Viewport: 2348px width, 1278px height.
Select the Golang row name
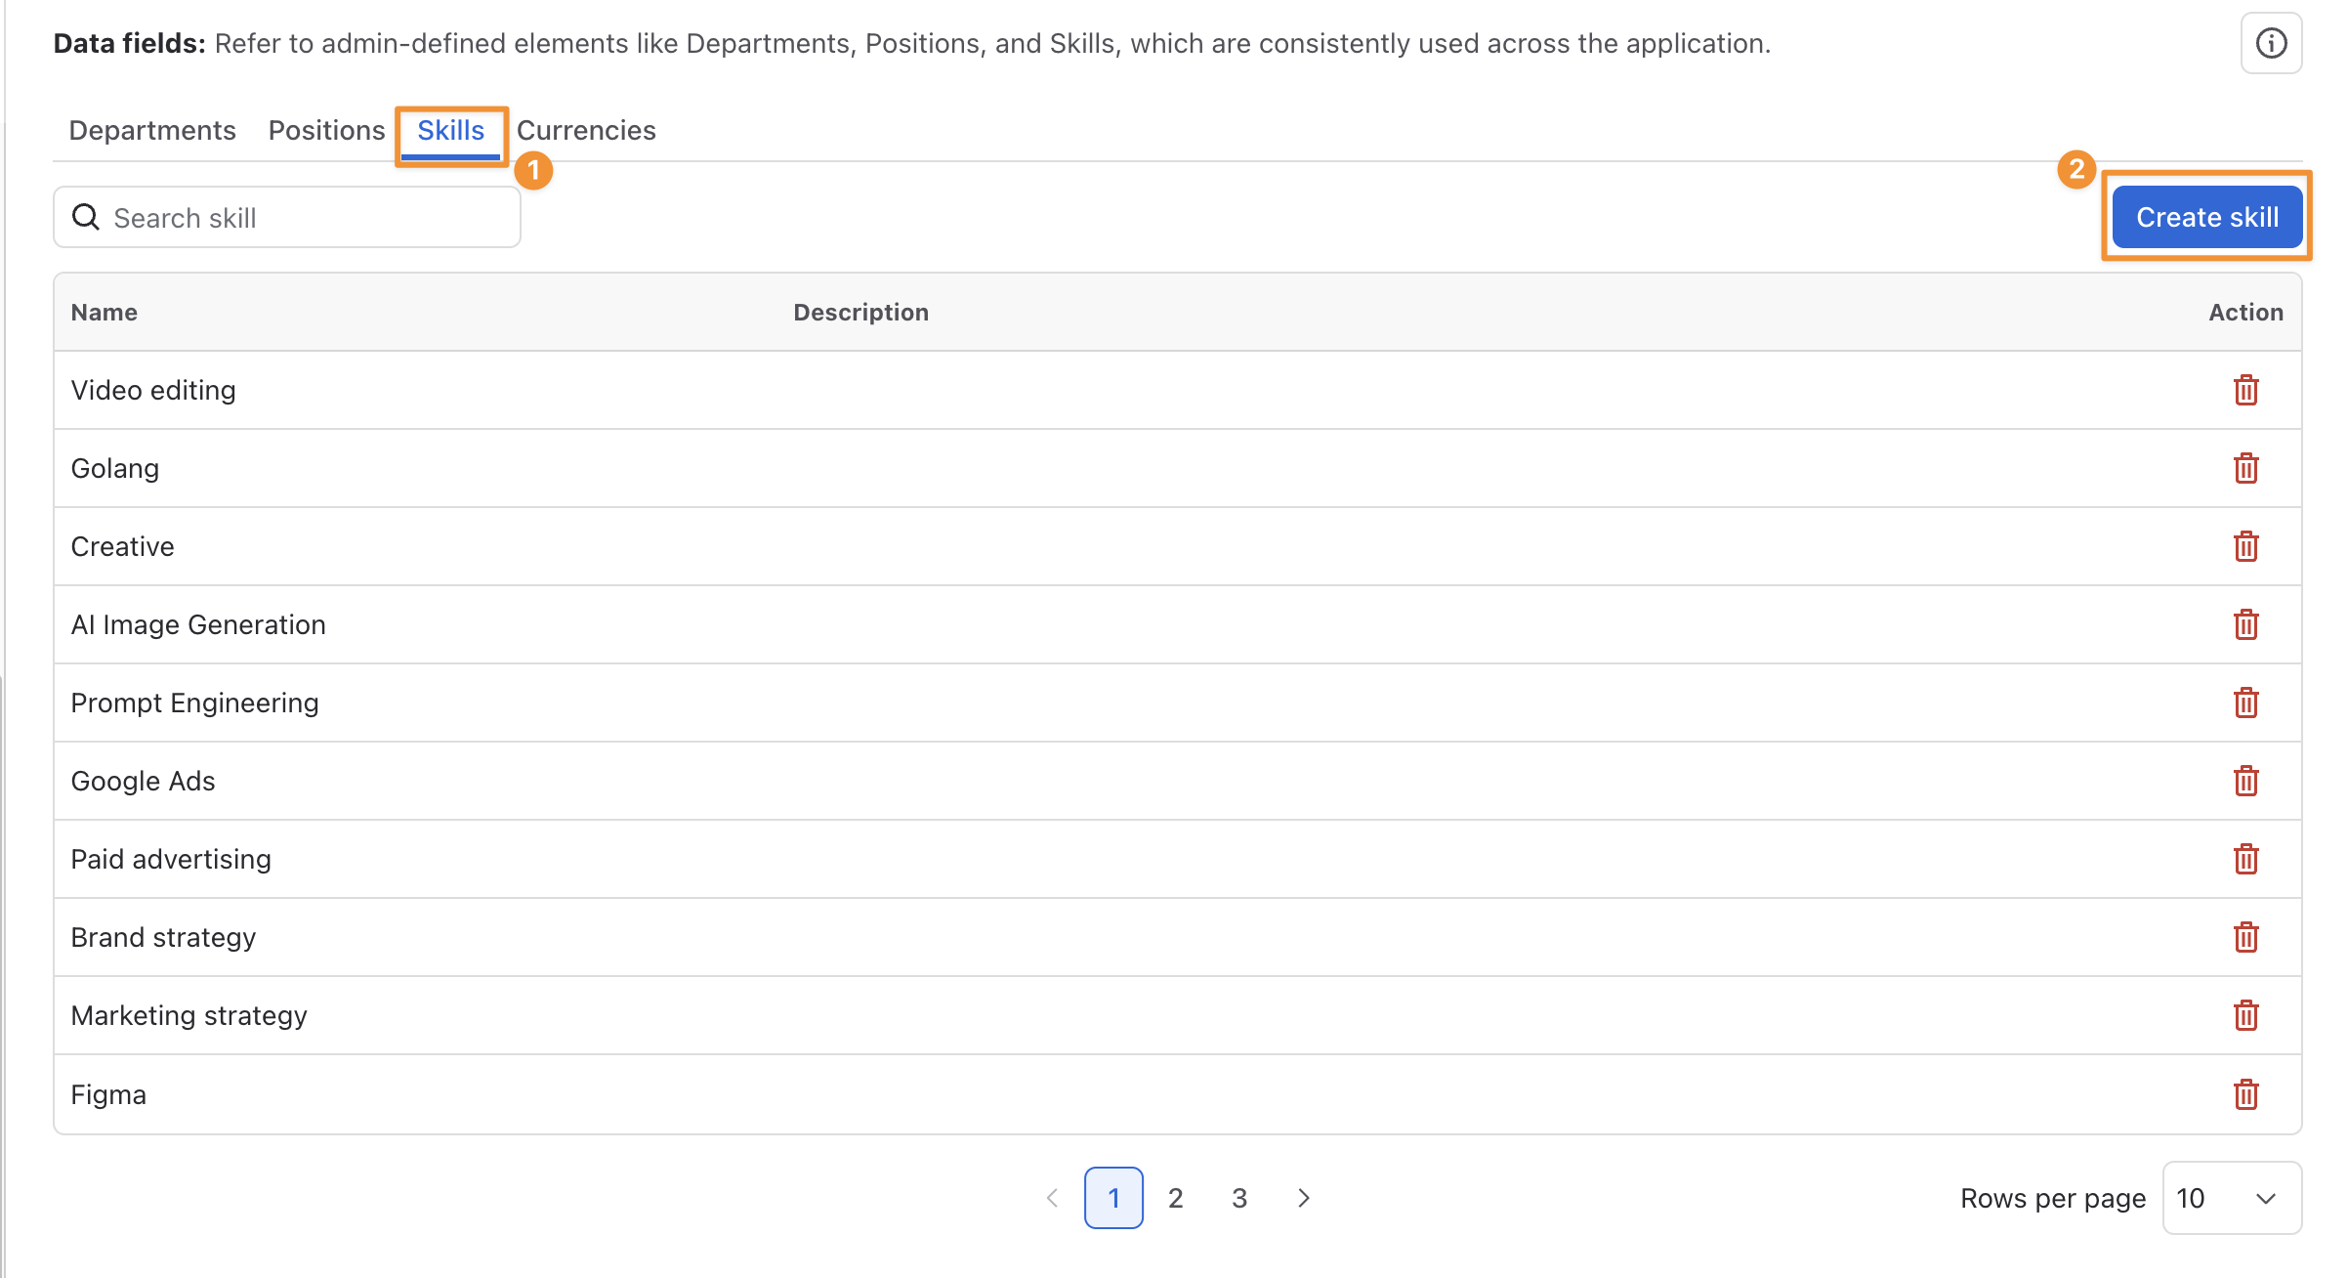click(115, 468)
